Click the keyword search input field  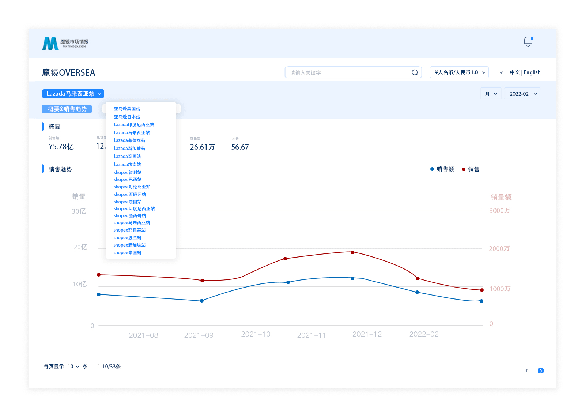click(347, 72)
